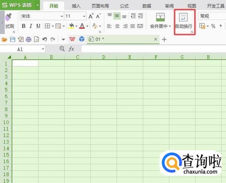Toggle underline formatting
The image size is (226, 183).
pos(38,26)
